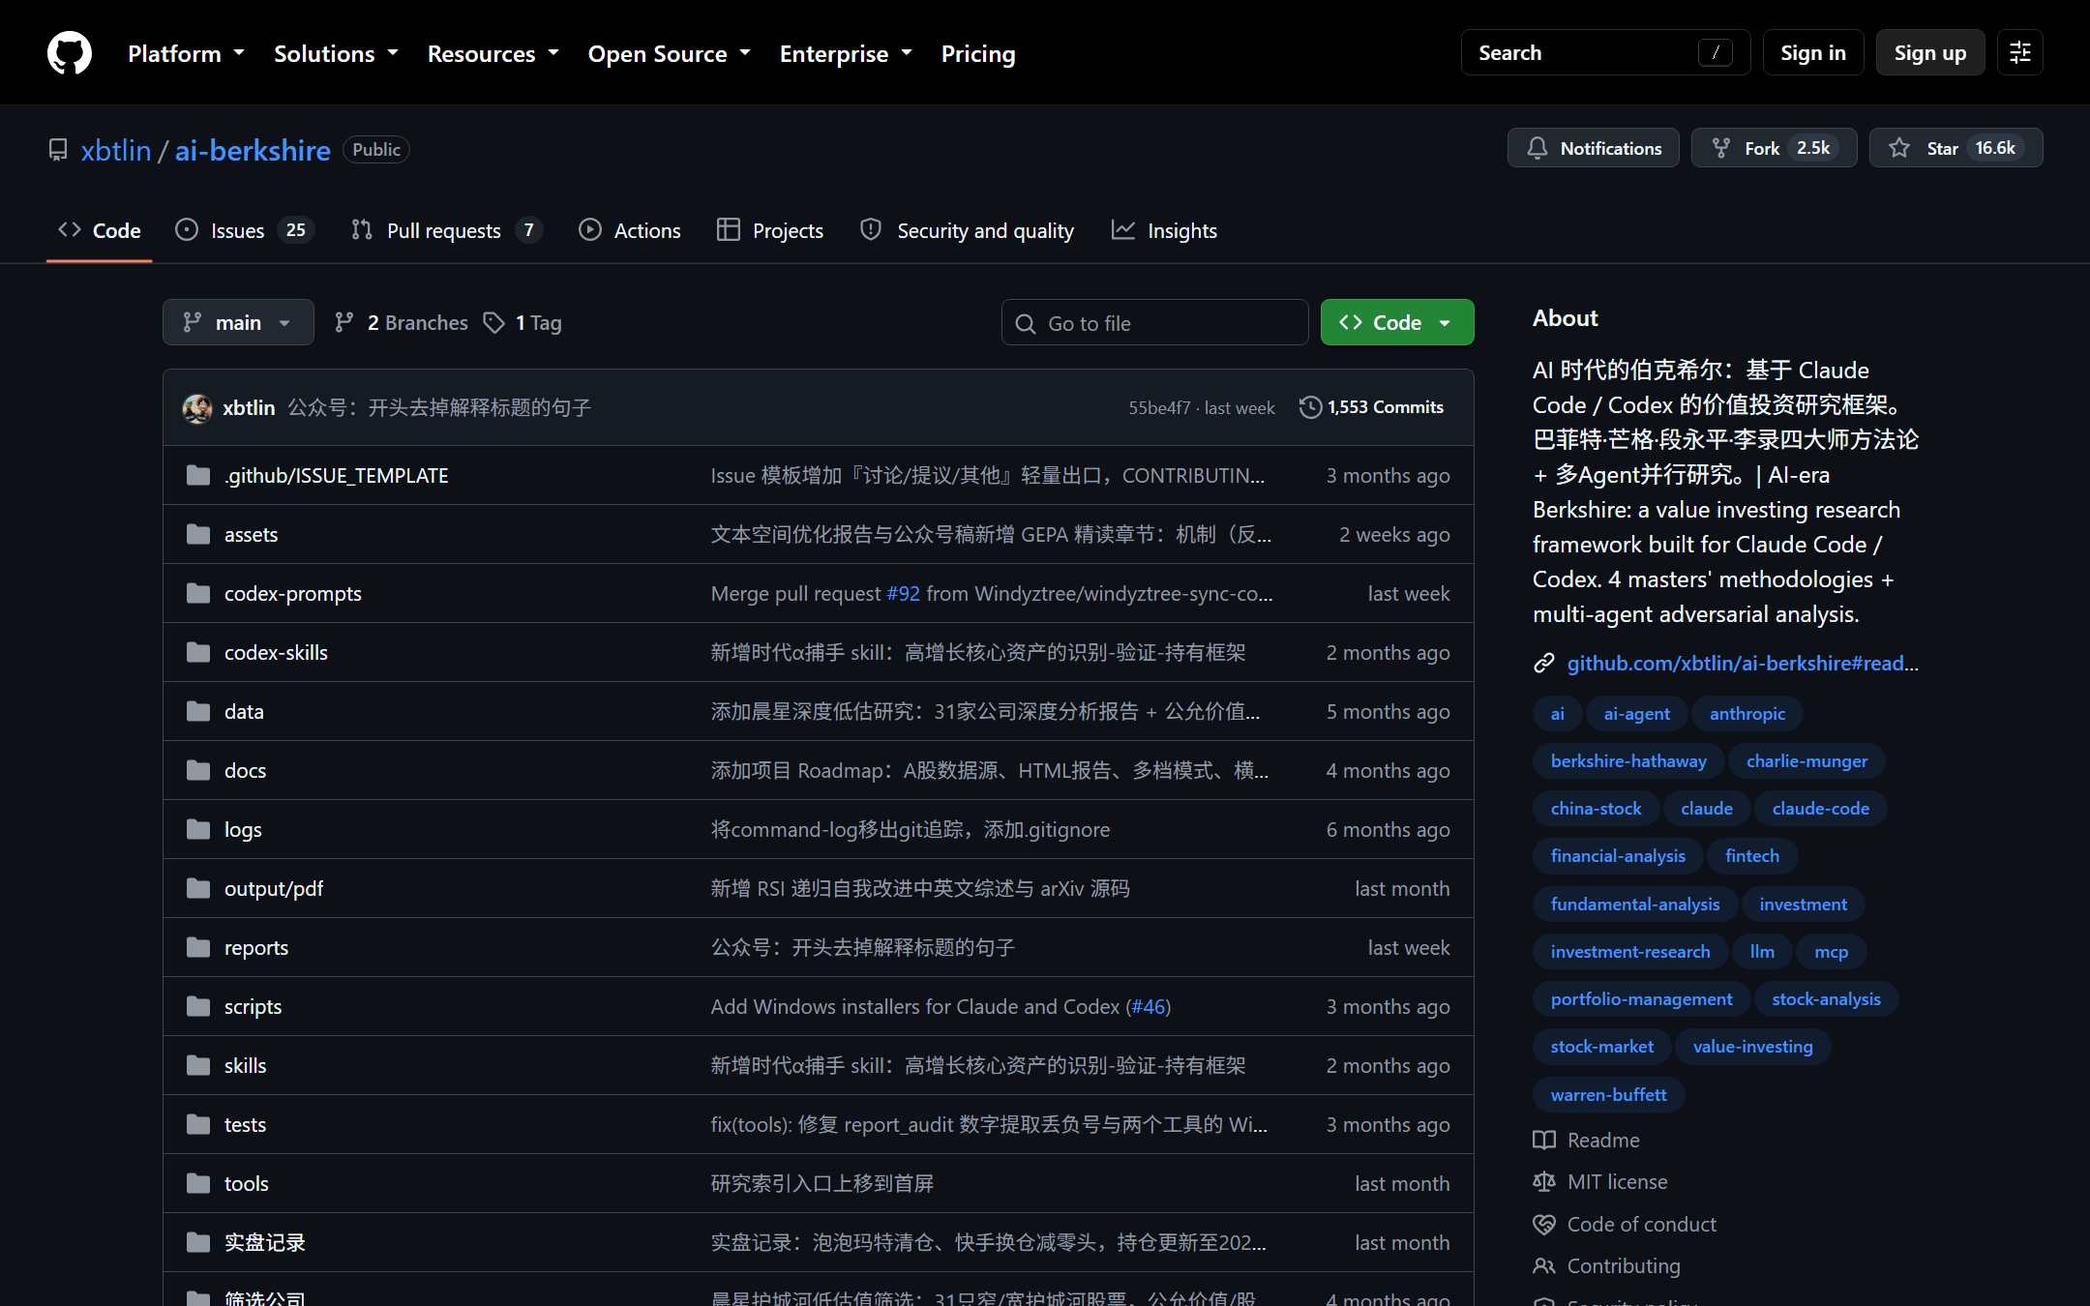Open the green Code clone dropdown
The image size is (2090, 1306).
coord(1397,322)
